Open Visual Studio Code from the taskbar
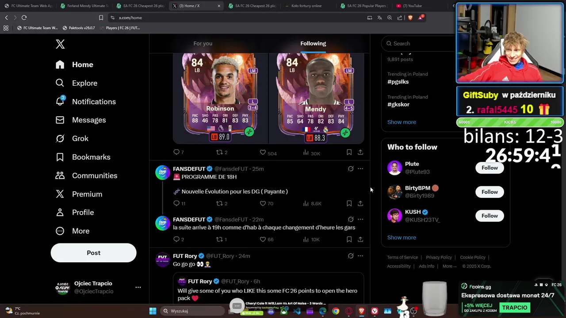The height and width of the screenshot is (318, 566). click(x=297, y=311)
